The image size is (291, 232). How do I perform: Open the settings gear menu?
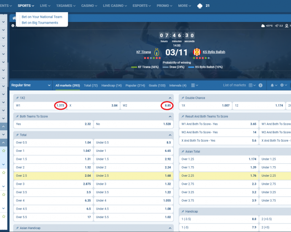(283, 85)
